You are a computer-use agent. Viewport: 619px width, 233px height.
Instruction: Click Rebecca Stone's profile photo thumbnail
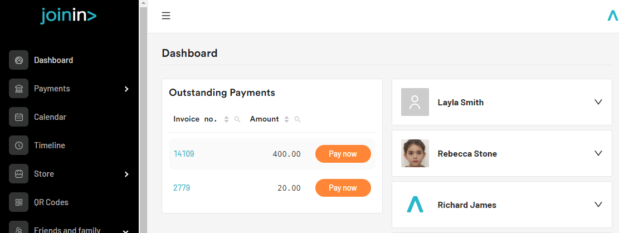[415, 153]
